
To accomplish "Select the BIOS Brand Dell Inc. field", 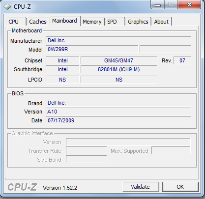I will [x=118, y=103].
